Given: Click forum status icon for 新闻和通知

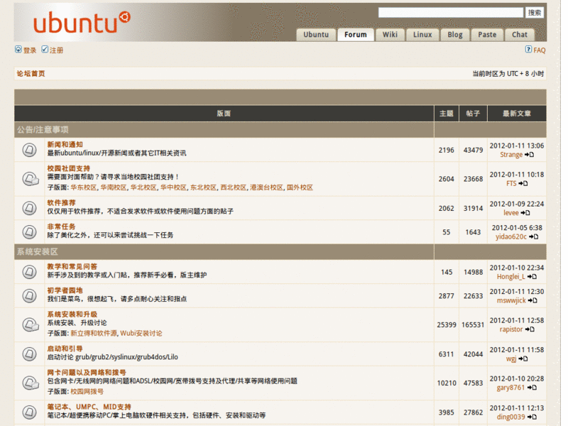Looking at the screenshot, I should [29, 150].
